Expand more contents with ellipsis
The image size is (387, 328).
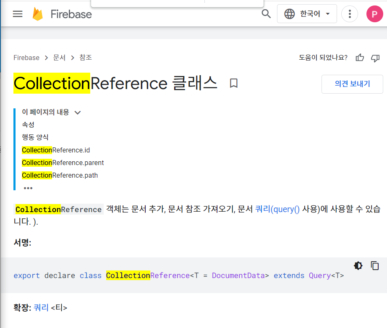click(28, 188)
